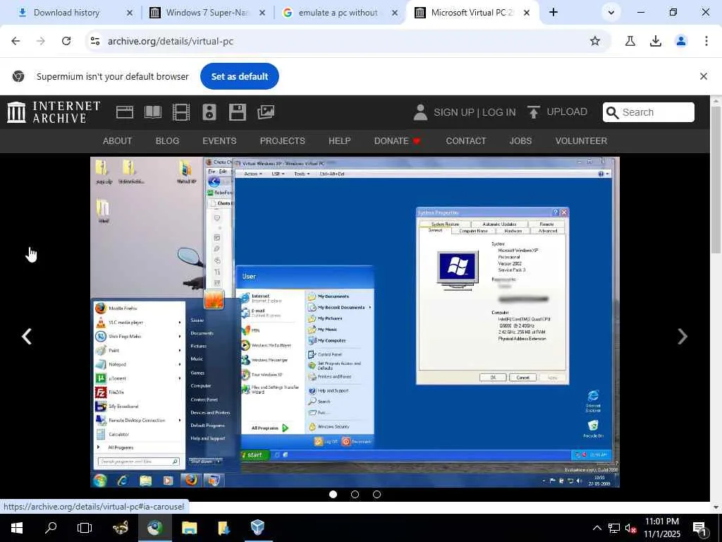This screenshot has width=722, height=542.
Task: Open a new browser tab
Action: point(553,13)
